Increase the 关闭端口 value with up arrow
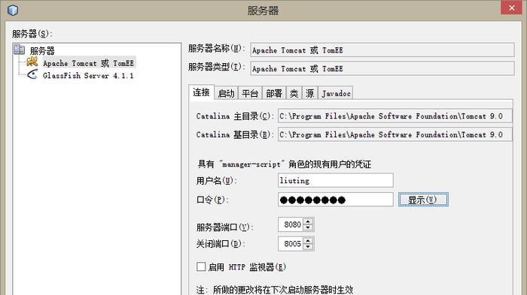The height and width of the screenshot is (295, 527). coord(308,240)
